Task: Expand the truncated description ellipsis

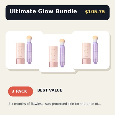Action: [100, 104]
